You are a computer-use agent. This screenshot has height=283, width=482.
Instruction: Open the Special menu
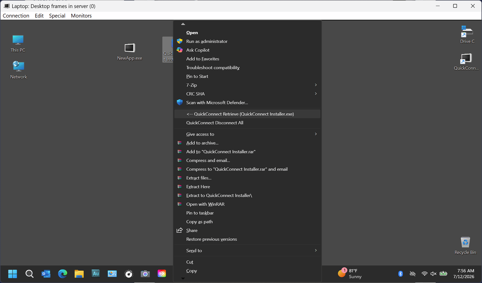click(x=57, y=16)
